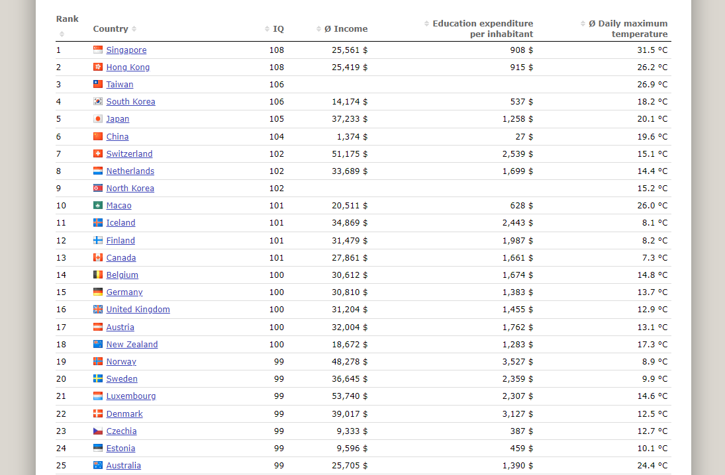The image size is (725, 475).
Task: Open the Norway country link
Action: (x=121, y=361)
